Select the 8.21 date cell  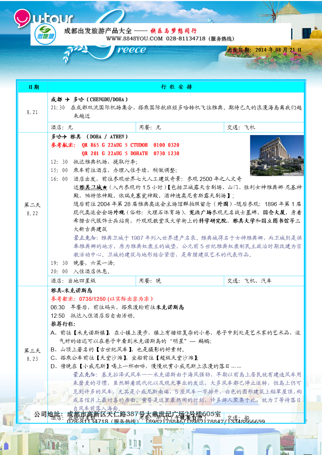point(33,112)
